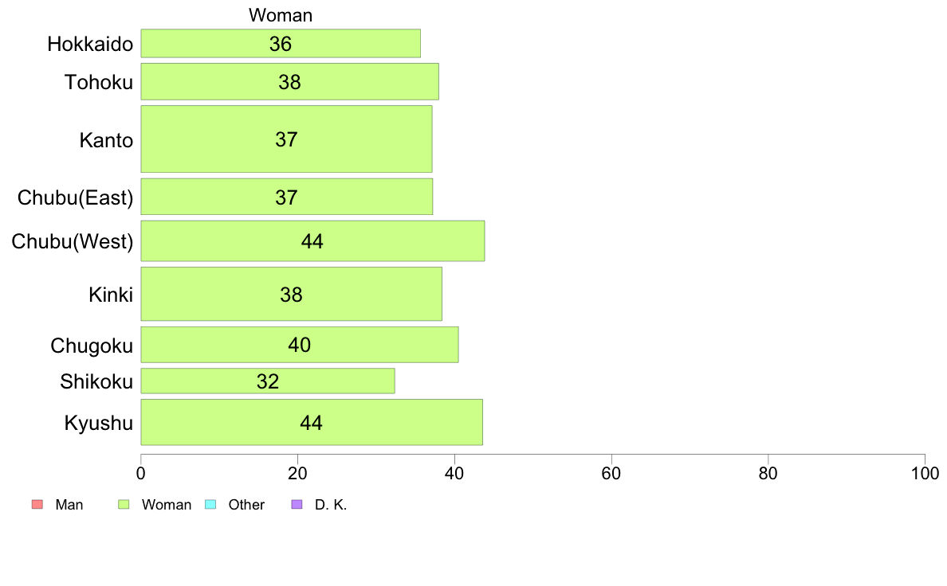
Task: Select the Kanto bar showing 37
Action: point(287,139)
